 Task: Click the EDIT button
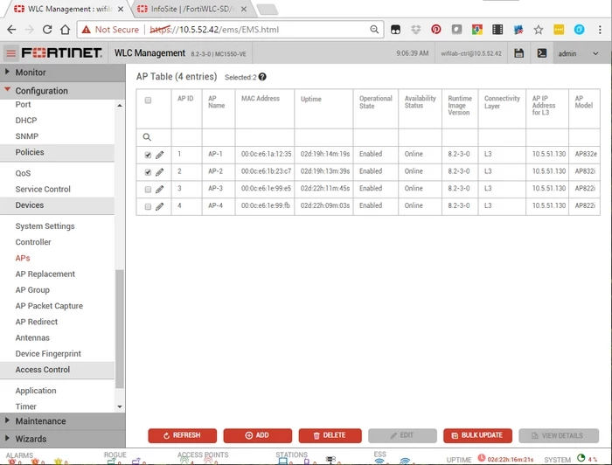click(402, 435)
